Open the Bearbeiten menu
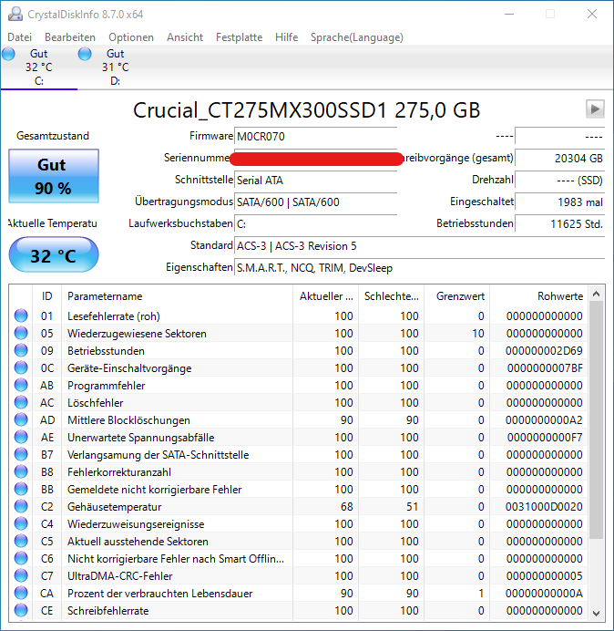This screenshot has width=614, height=631. coord(70,37)
